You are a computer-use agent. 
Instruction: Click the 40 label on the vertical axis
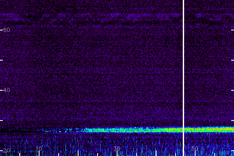point(6,90)
